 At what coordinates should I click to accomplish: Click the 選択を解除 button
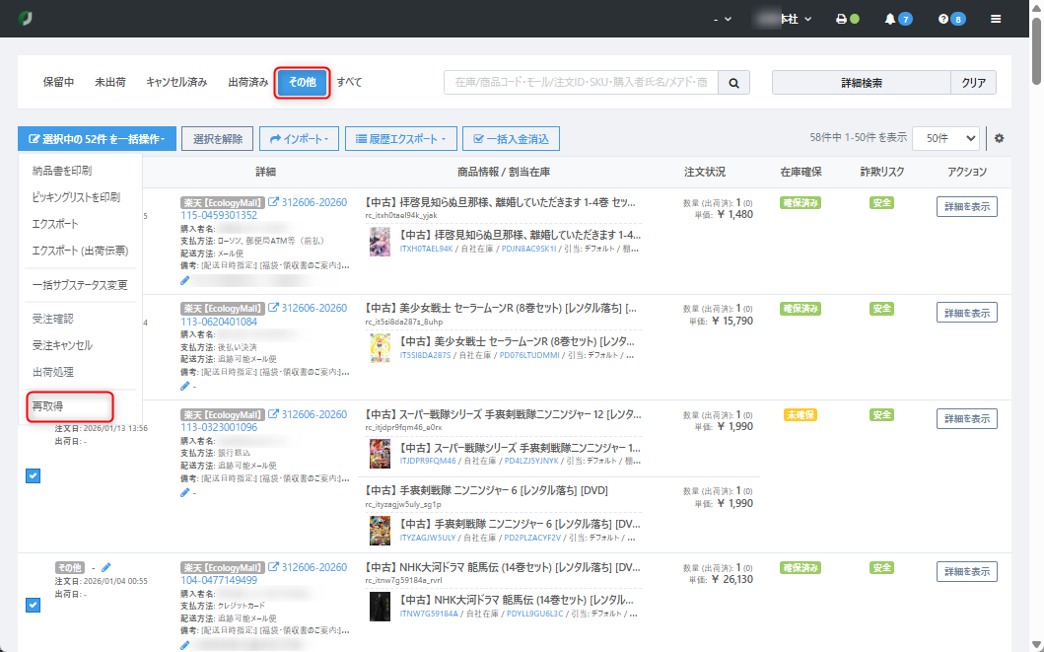point(217,139)
